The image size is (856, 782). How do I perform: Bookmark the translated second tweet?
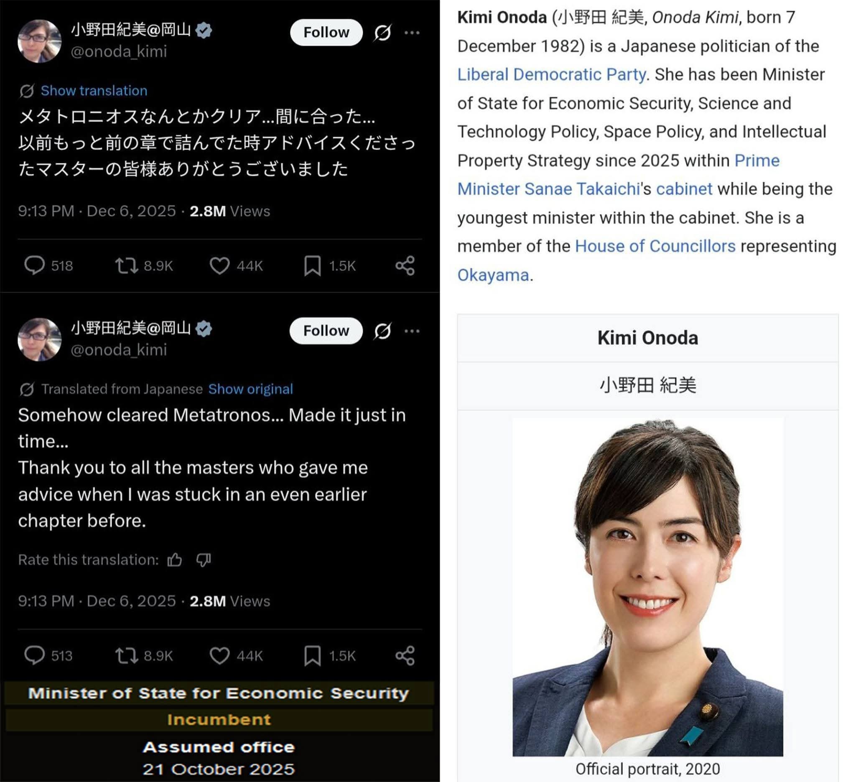[x=312, y=655]
